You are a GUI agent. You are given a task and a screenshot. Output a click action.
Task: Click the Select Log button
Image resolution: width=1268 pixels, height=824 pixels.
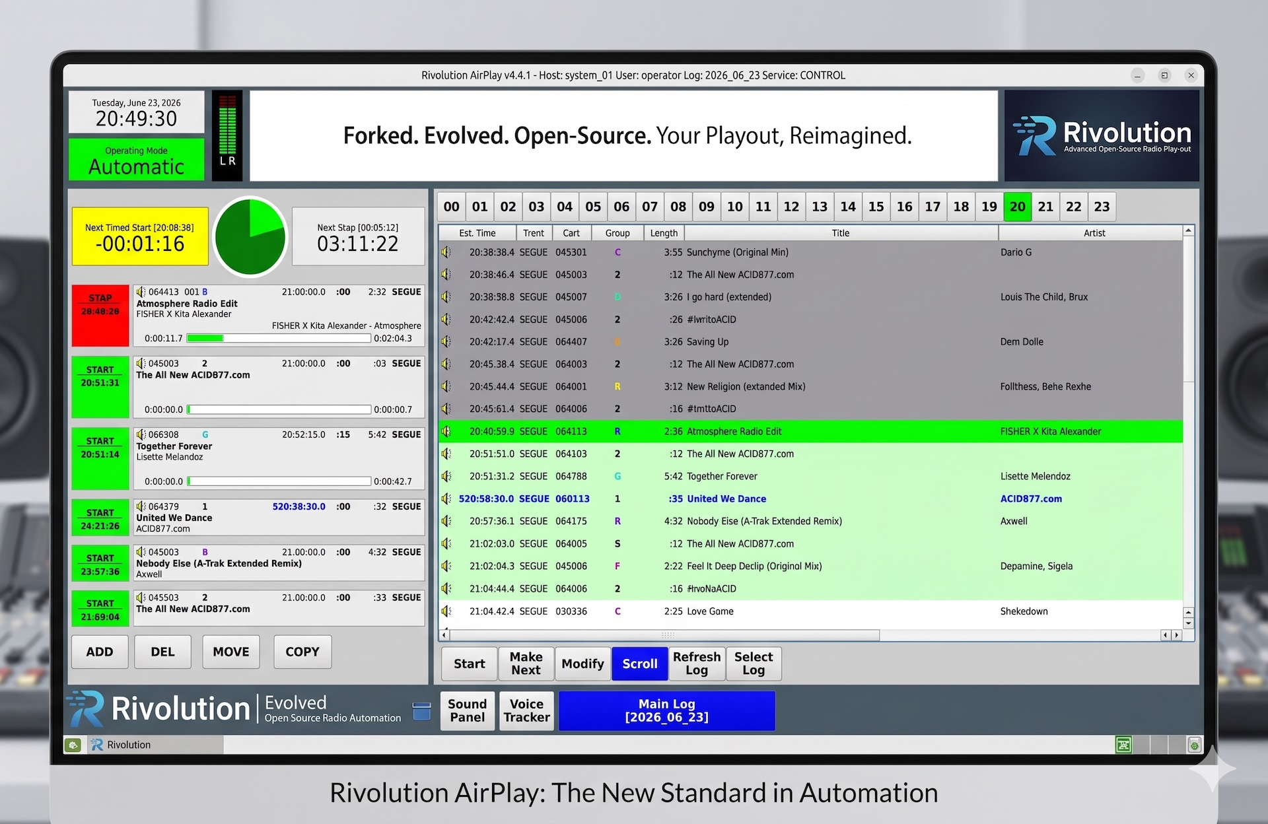click(x=754, y=664)
